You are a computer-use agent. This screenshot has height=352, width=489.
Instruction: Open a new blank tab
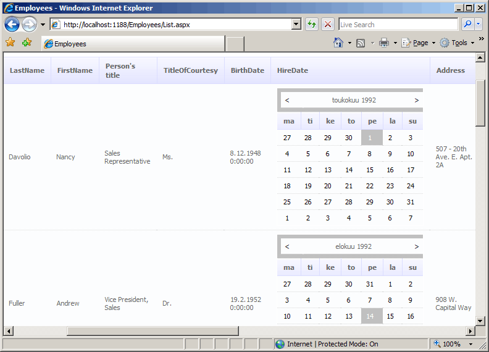[235, 44]
